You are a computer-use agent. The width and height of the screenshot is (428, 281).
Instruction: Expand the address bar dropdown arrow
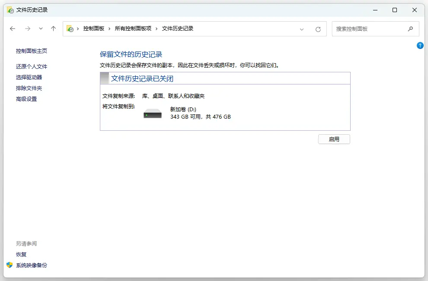302,29
